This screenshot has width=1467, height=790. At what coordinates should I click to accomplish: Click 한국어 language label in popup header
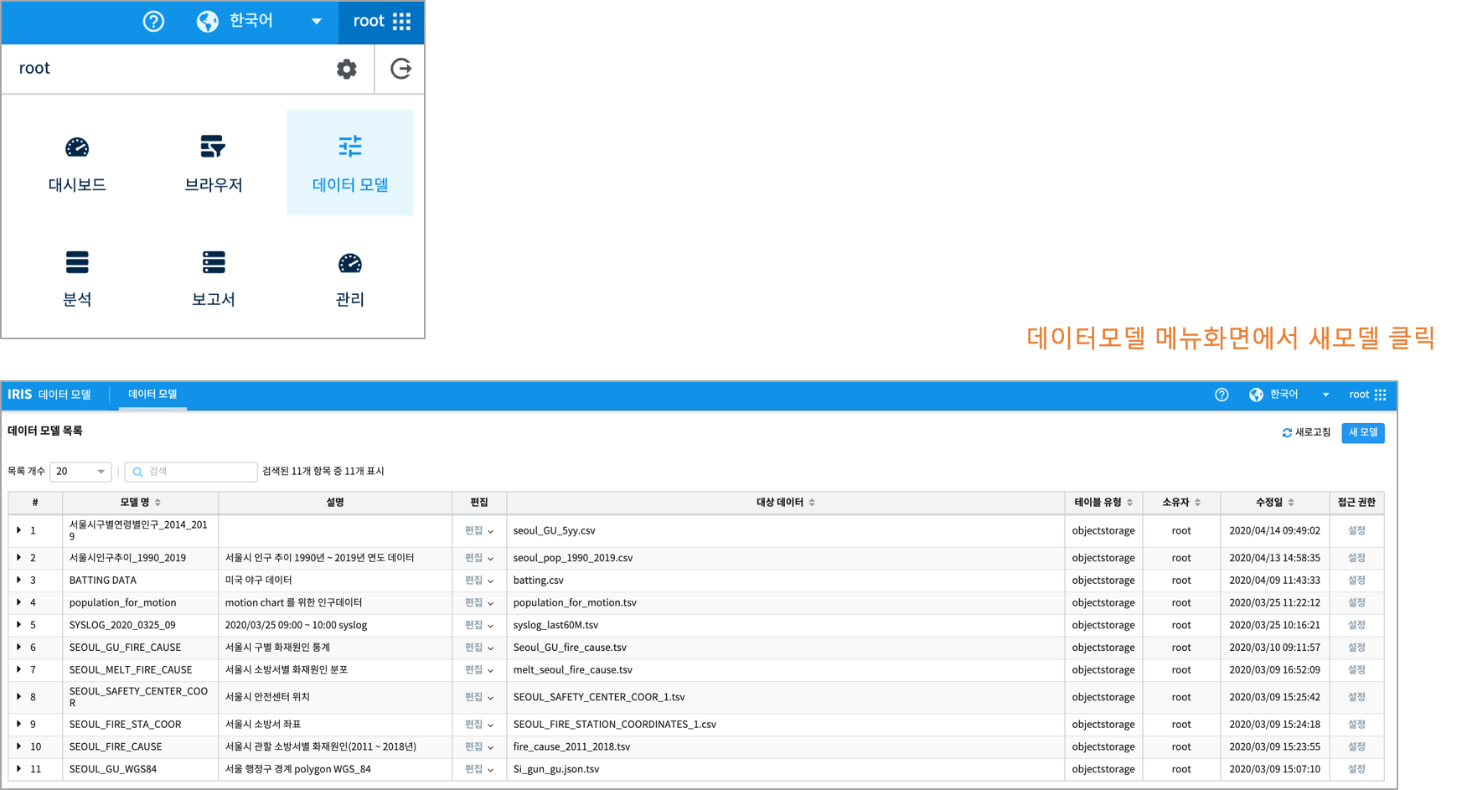pos(251,21)
